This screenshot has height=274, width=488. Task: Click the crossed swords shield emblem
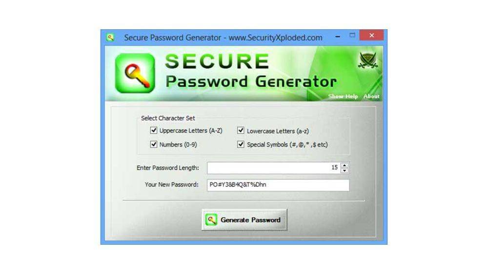pyautogui.click(x=368, y=60)
